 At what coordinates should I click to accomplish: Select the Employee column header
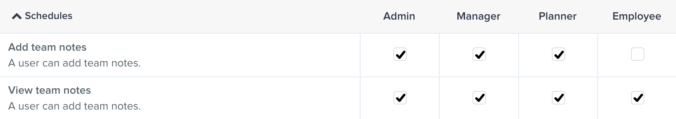tap(637, 16)
